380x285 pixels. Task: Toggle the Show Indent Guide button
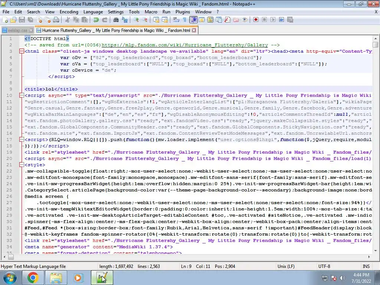(x=193, y=20)
